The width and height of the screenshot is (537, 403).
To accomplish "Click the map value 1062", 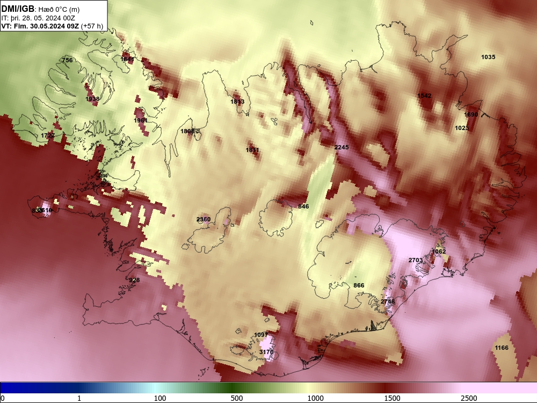I will pos(439,251).
